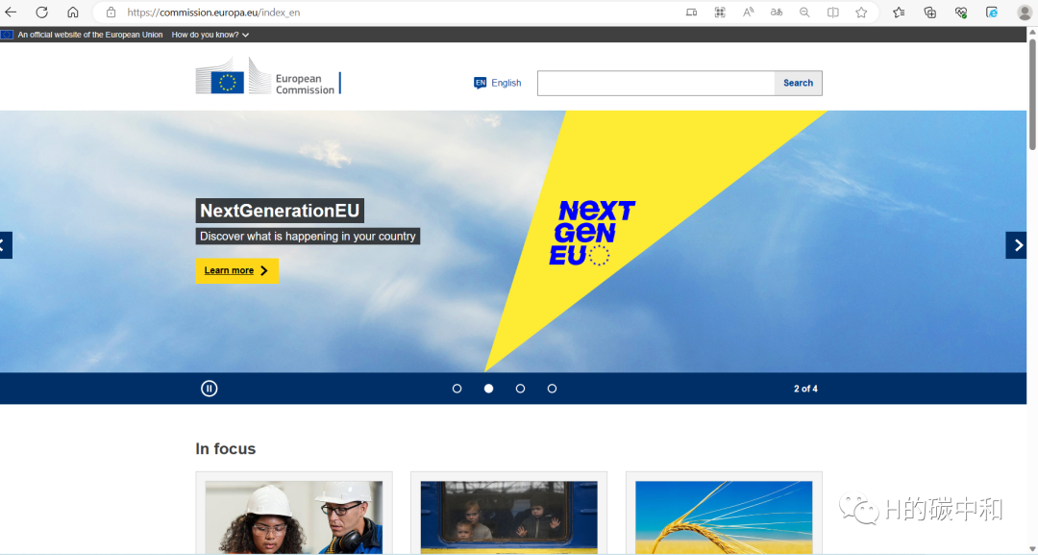Add this page to favorites with the star
This screenshot has height=555, width=1038.
click(x=861, y=12)
